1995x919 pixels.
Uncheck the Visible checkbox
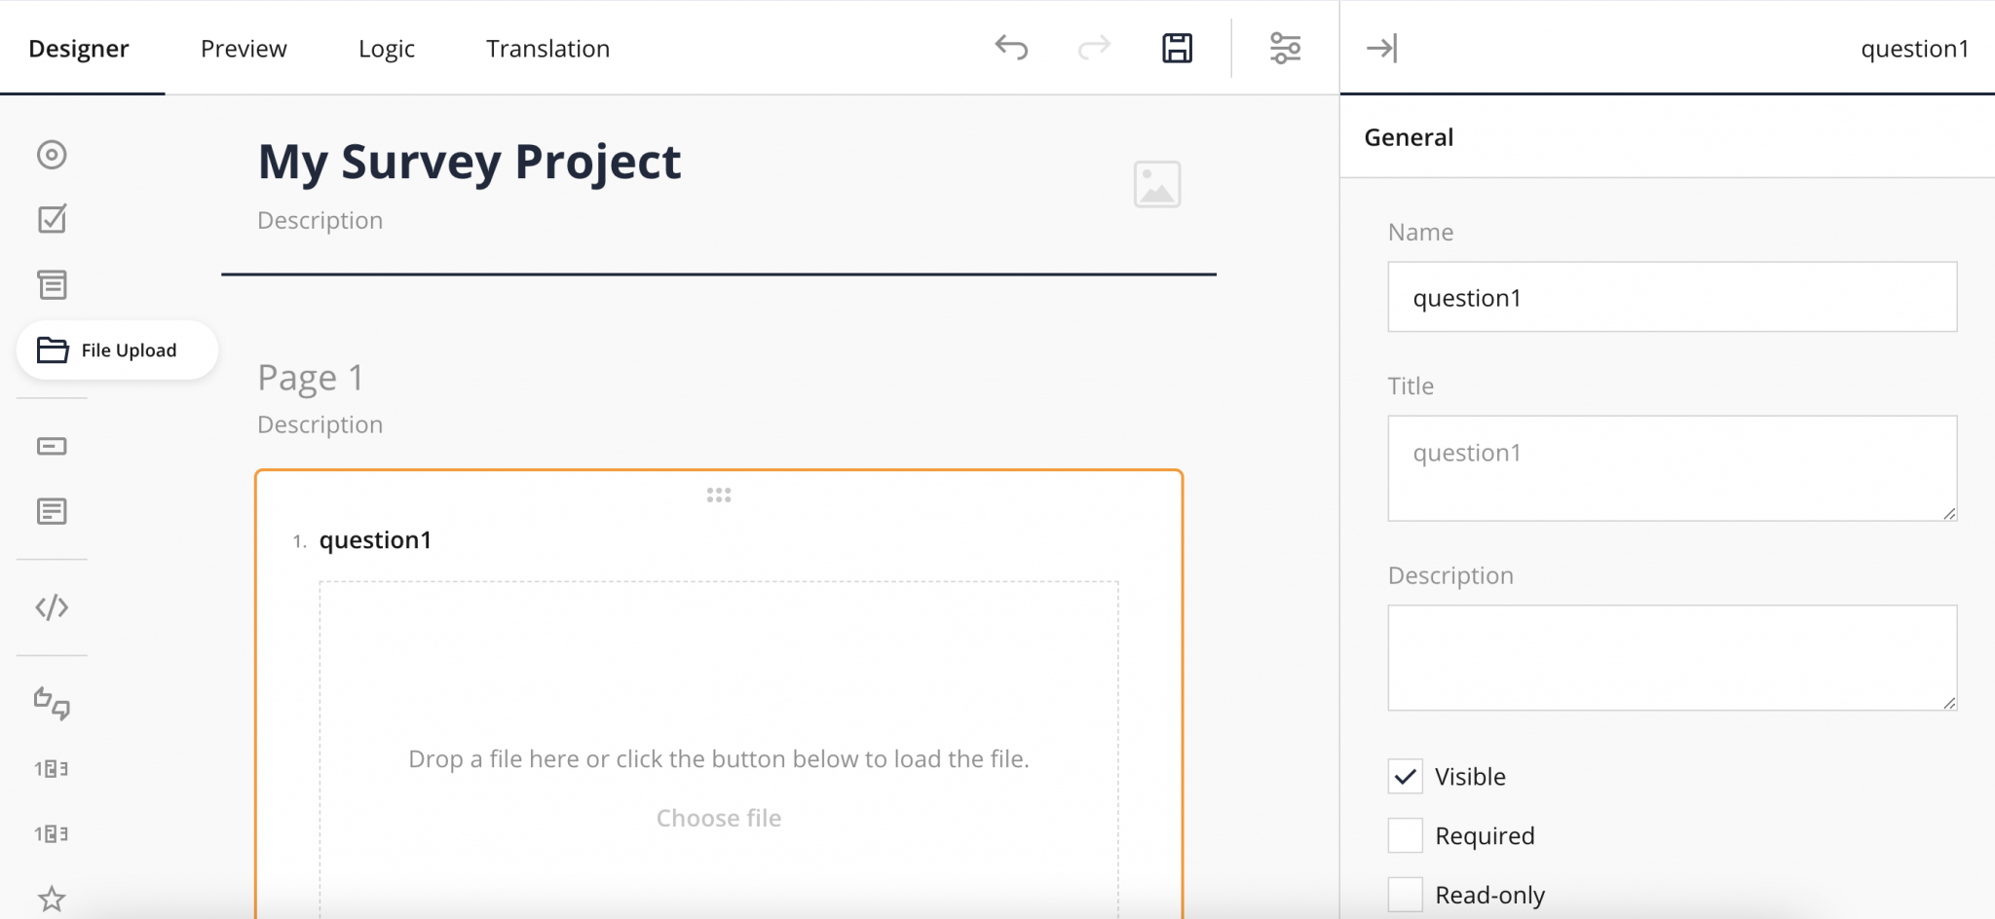click(1406, 776)
